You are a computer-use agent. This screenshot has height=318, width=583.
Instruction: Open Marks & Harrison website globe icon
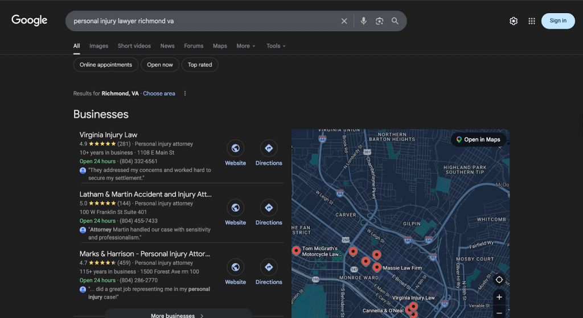[235, 267]
